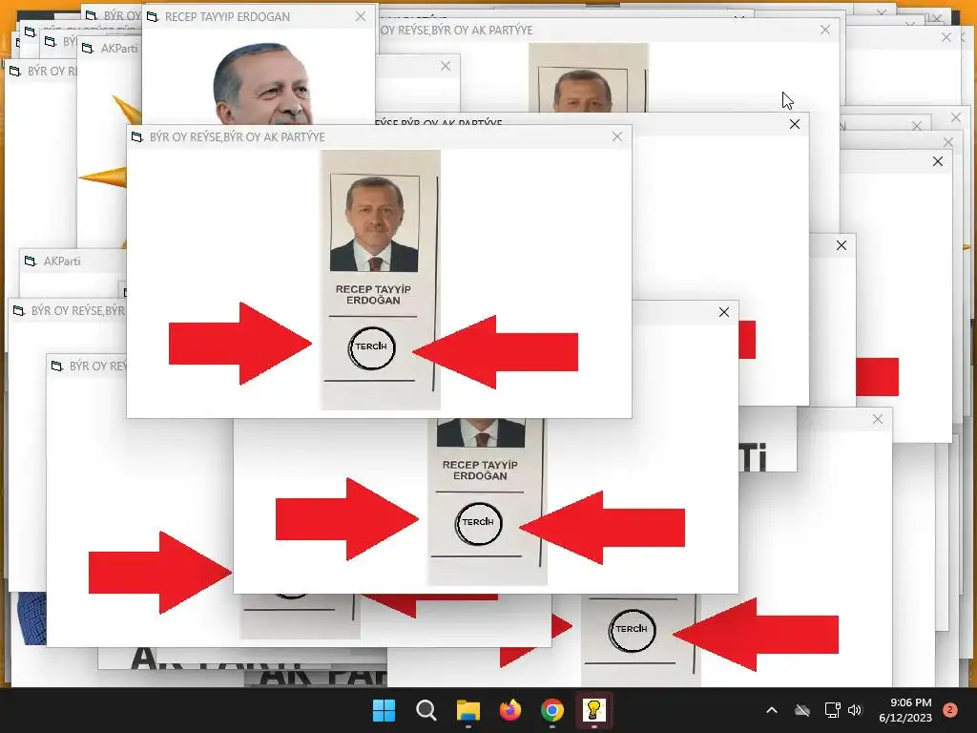Click icon of AKParti window above BÝR OY REÝSE,BÝR
The width and height of the screenshot is (977, 733).
coord(31,262)
